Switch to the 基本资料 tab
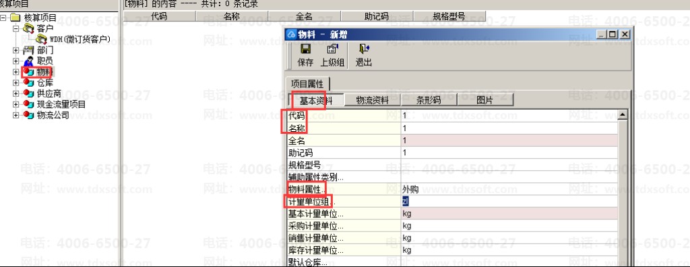Image resolution: width=690 pixels, height=267 pixels. click(316, 100)
